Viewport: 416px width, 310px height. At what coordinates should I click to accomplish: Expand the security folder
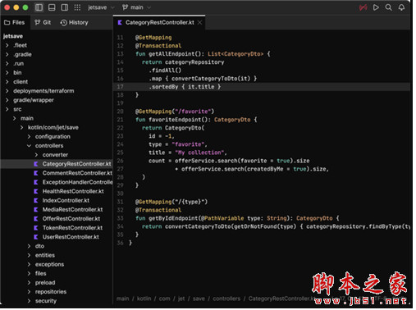pyautogui.click(x=29, y=301)
